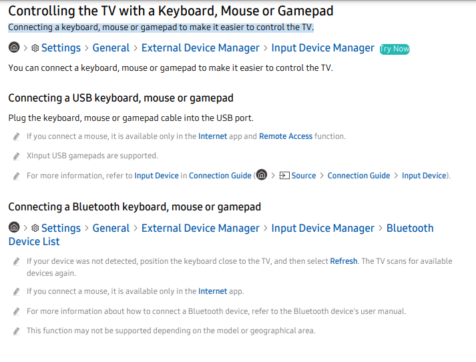This screenshot has height=362, width=476.
Task: Click the Home icon in the Bluetooth breadcrumb
Action: click(x=14, y=227)
